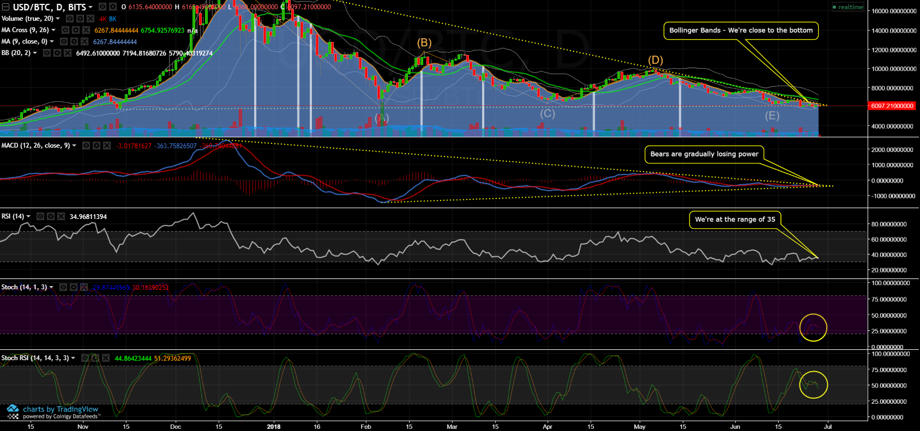Open the MA (9, close, 0) dropdown

click(x=52, y=41)
